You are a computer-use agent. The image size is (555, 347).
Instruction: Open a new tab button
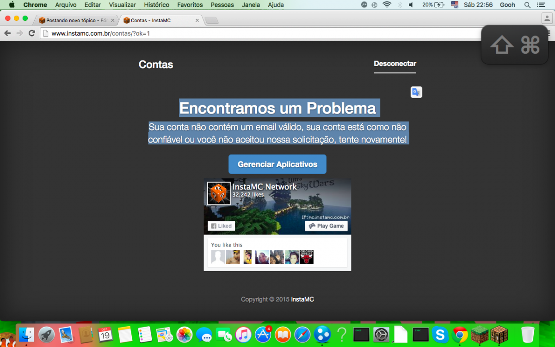click(211, 20)
